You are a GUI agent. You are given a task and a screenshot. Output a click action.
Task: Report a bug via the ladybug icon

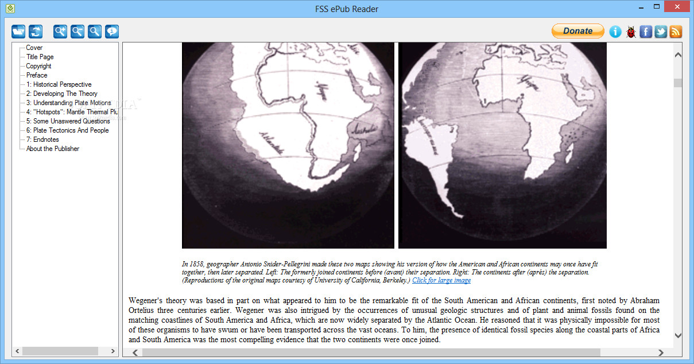(x=631, y=32)
